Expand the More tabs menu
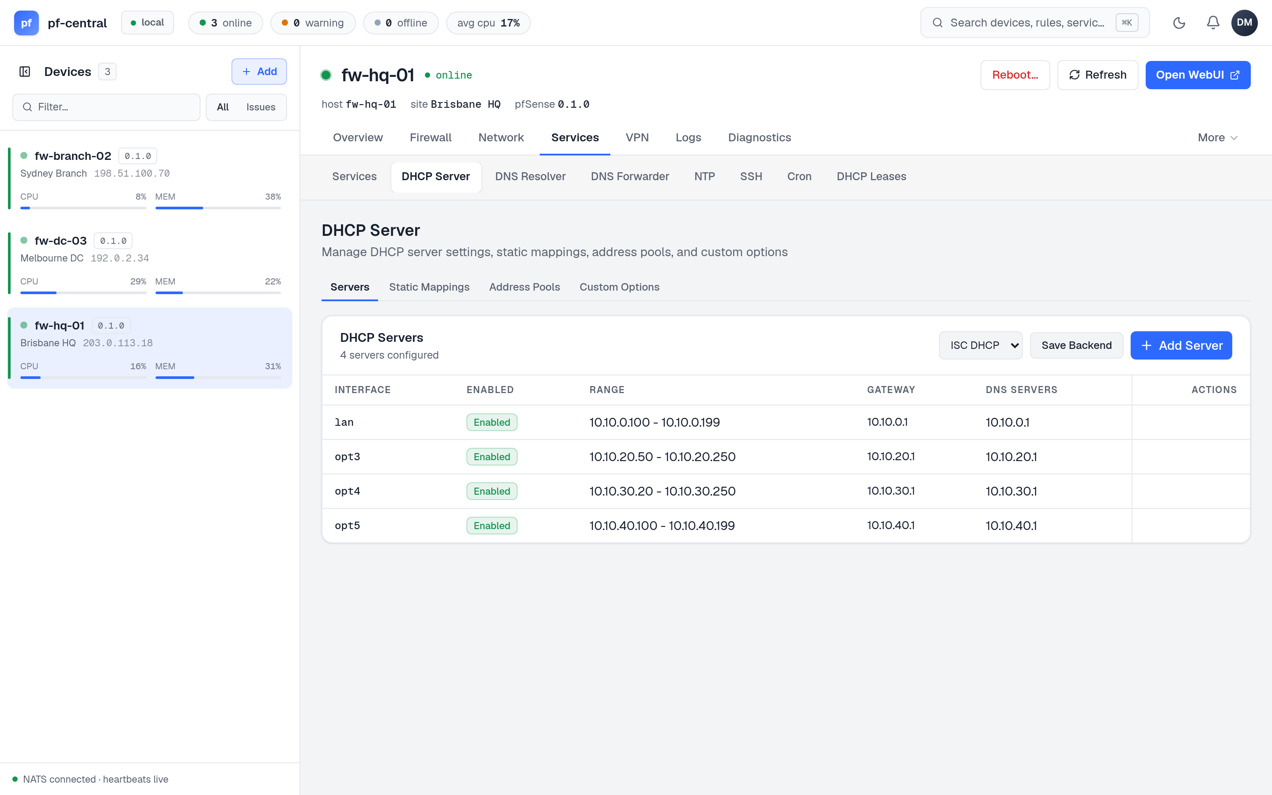1272x795 pixels. pos(1217,138)
